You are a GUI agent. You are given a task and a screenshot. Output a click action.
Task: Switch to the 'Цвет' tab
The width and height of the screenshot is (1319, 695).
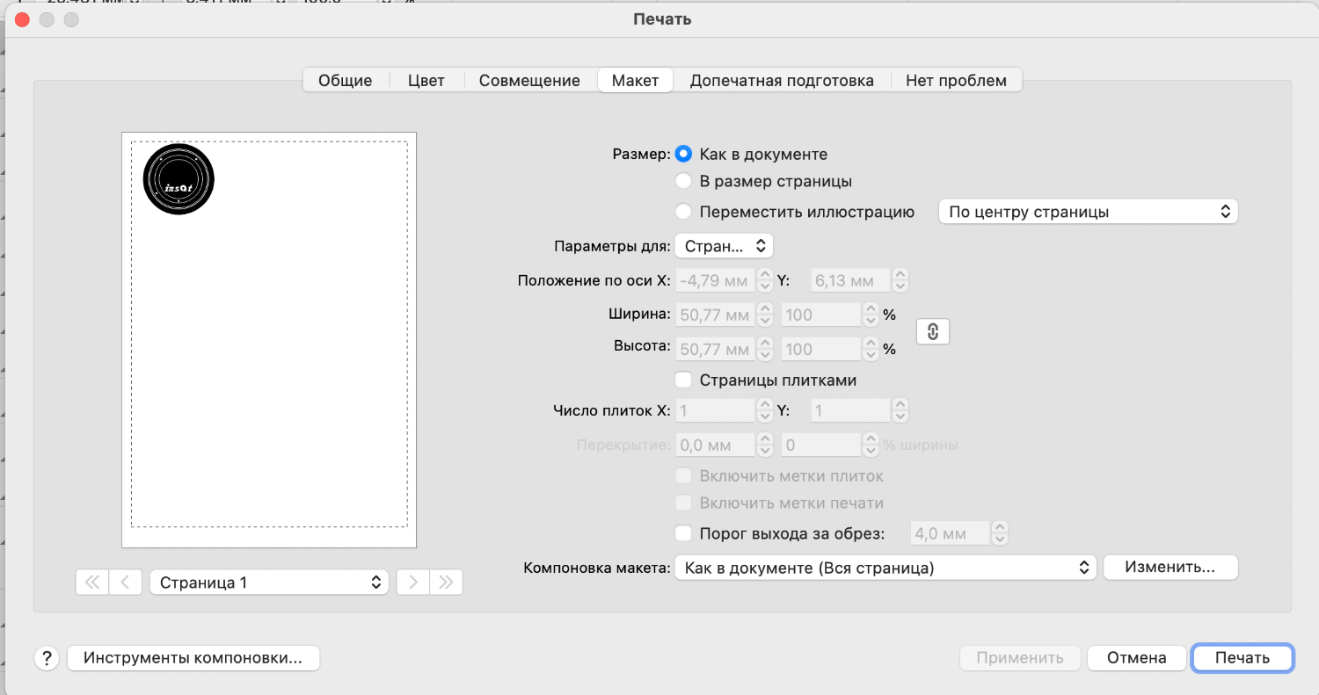(x=426, y=80)
